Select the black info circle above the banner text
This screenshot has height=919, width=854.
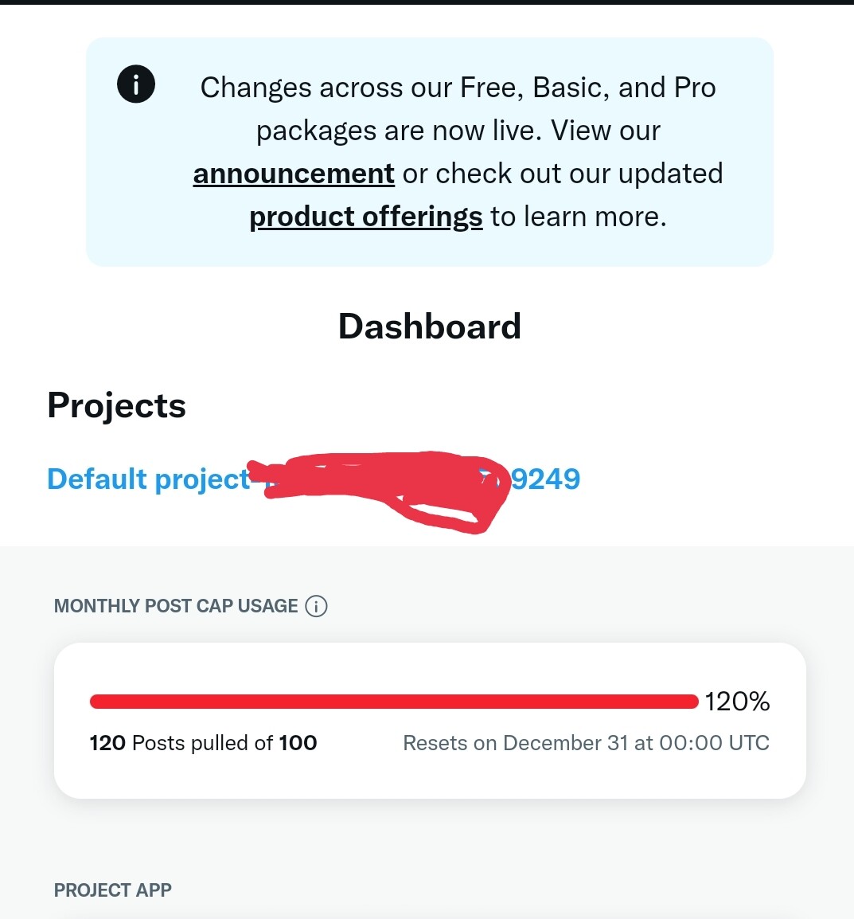tap(135, 84)
